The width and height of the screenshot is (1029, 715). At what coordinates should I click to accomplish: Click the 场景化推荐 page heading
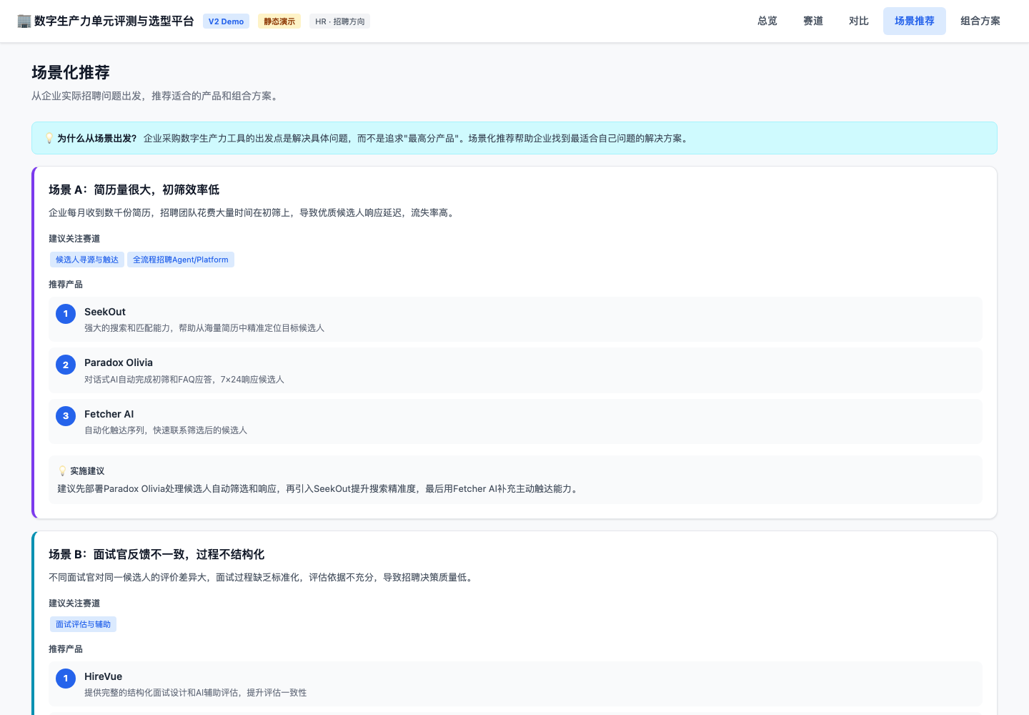tap(71, 72)
